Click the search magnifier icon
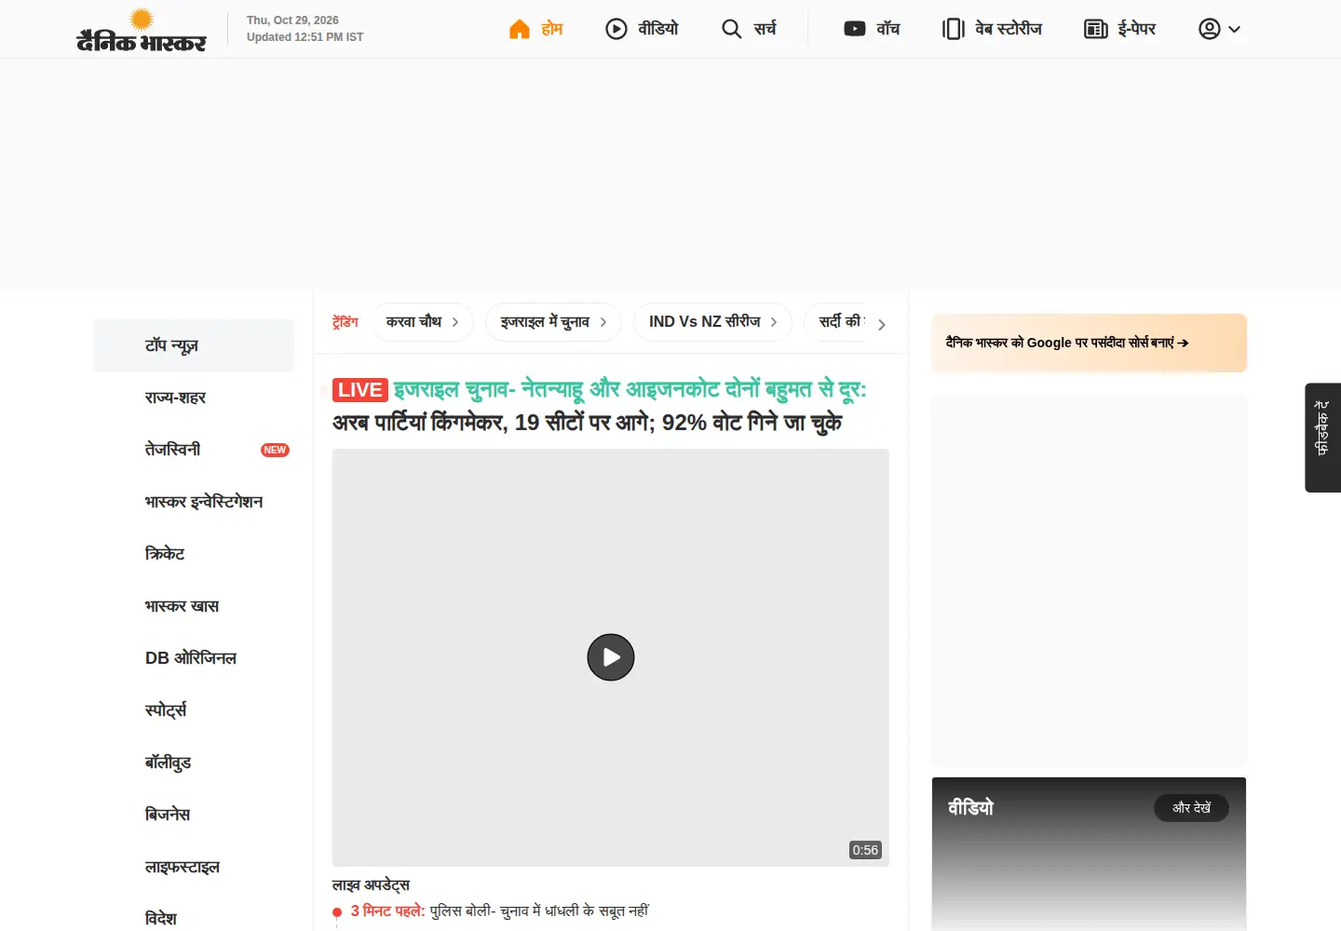 click(732, 29)
